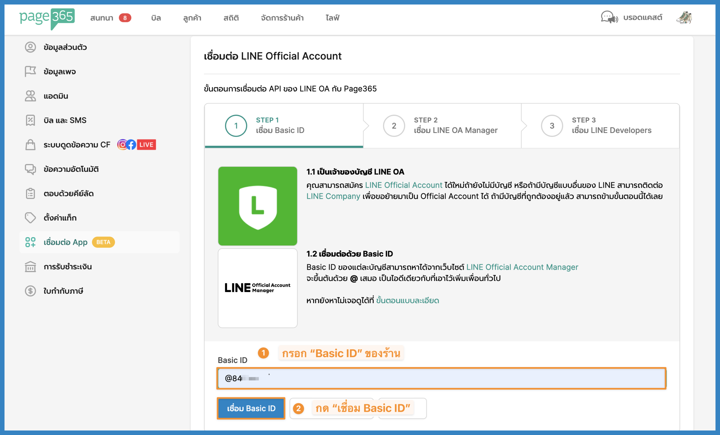This screenshot has height=435, width=720.
Task: Click the step 2 circle number
Action: pos(394,126)
